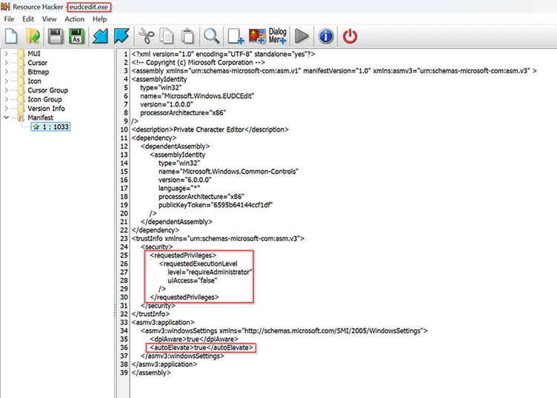Screen dimensions: 557x398
Task: Open the View menu
Action: [x=50, y=19]
